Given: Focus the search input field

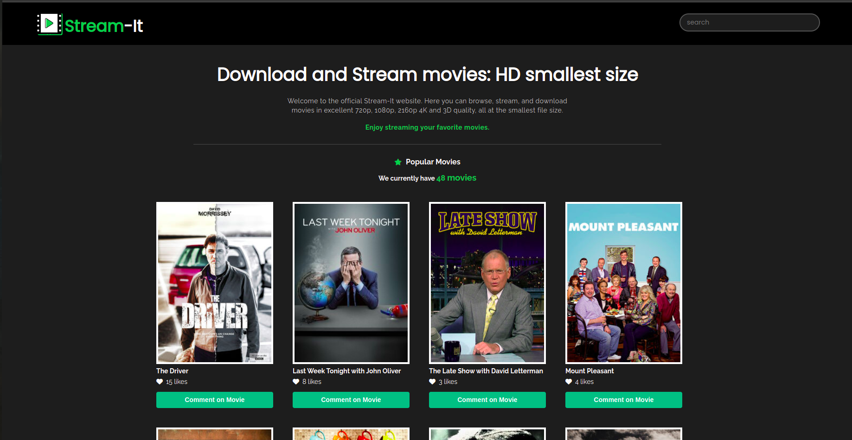Looking at the screenshot, I should [x=750, y=22].
